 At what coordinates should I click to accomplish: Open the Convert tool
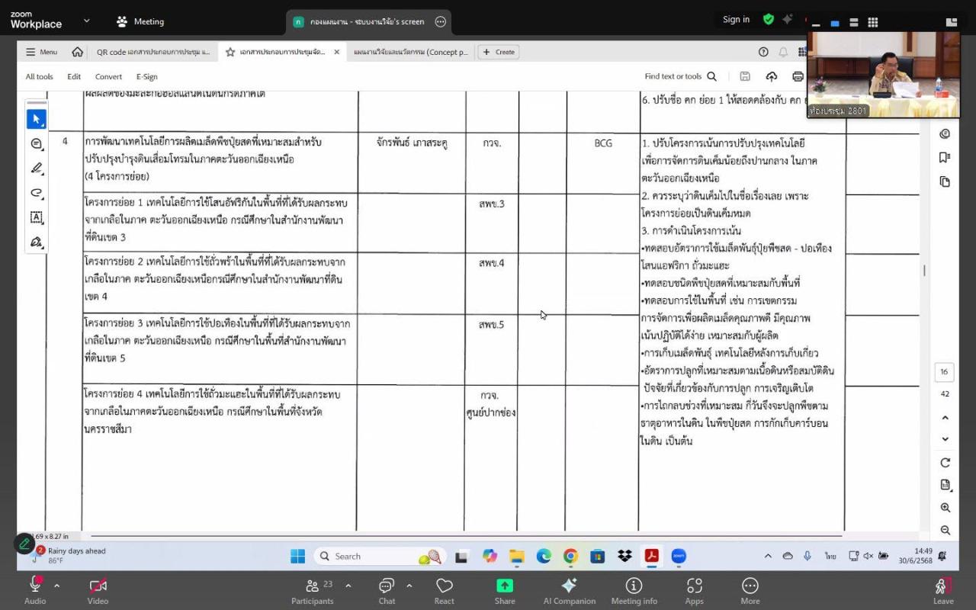108,76
